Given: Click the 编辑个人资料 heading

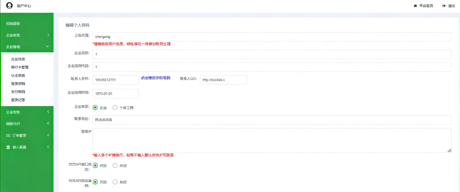Looking at the screenshot, I should tap(77, 26).
